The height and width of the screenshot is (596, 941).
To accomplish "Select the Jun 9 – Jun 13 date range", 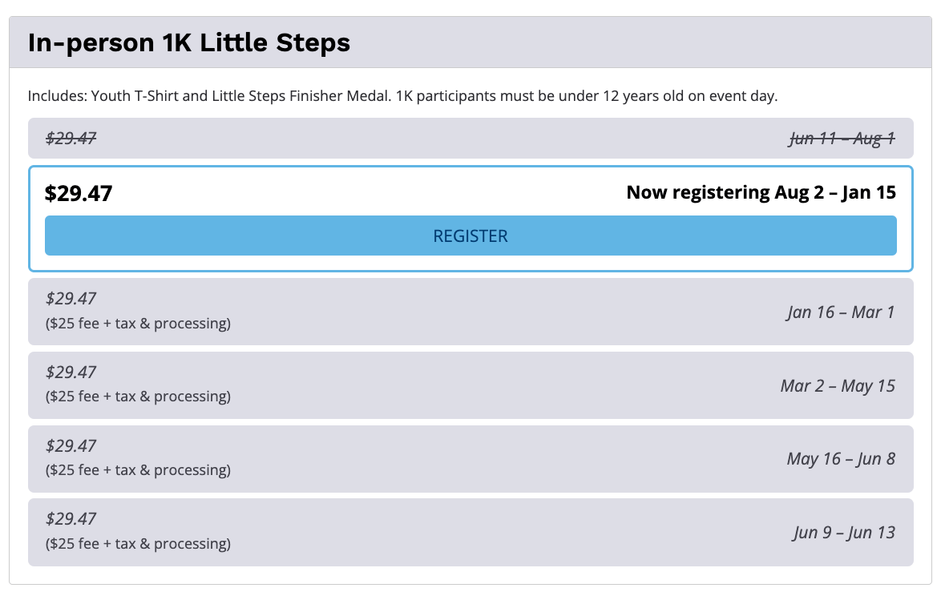I will [x=844, y=533].
